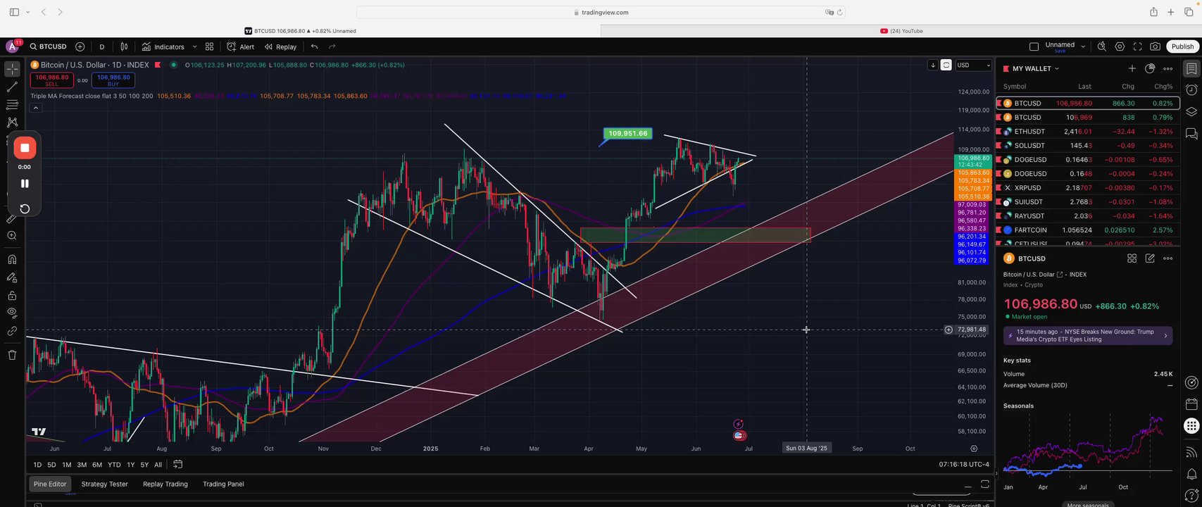Viewport: 1202px width, 507px height.
Task: Select the ETHUSDT watchlist row
Action: [x=1088, y=132]
